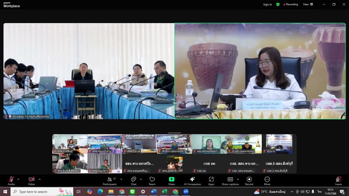Select the thumbnail of the woman in the teal shirt
349x196 pixels.
coord(209,144)
